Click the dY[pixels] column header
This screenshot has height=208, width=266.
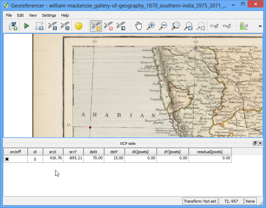[x=172, y=152]
